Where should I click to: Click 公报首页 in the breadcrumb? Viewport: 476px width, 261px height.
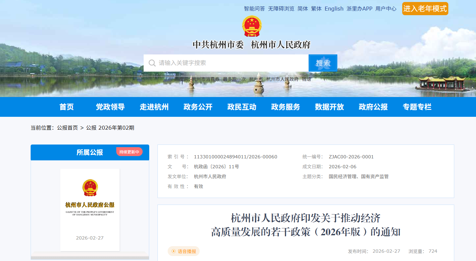[68, 128]
